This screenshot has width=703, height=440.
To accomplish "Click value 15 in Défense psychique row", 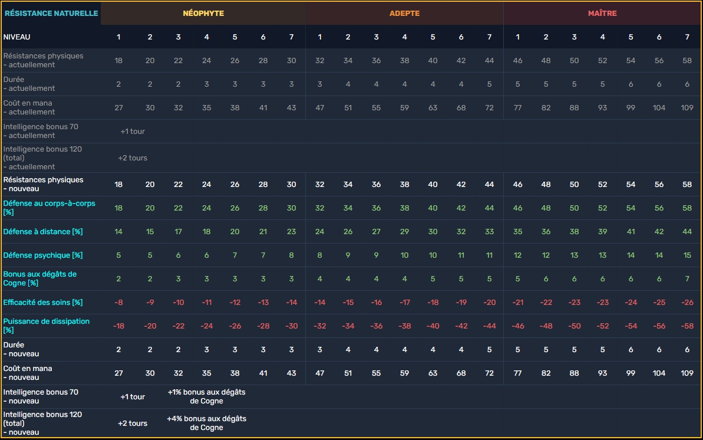I will point(687,255).
